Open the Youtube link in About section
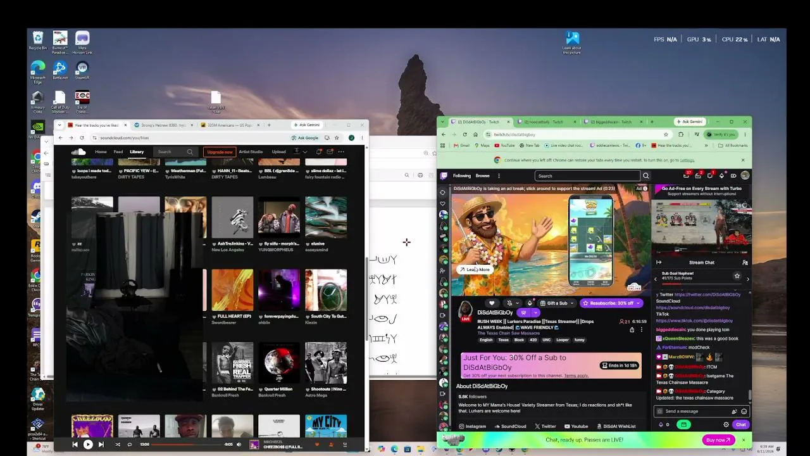 (576, 426)
